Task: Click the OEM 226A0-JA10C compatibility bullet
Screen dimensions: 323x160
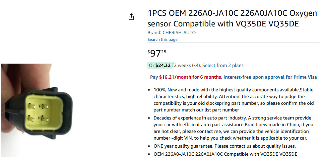Action: [225, 154]
